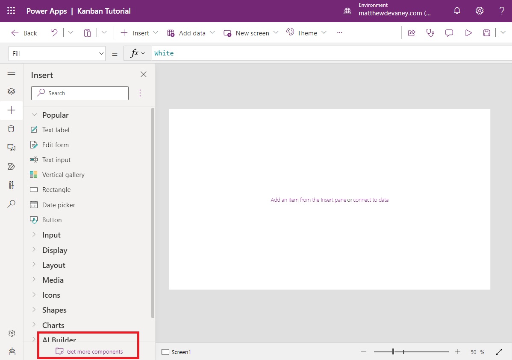Open the Virtual agent icon

click(x=12, y=351)
